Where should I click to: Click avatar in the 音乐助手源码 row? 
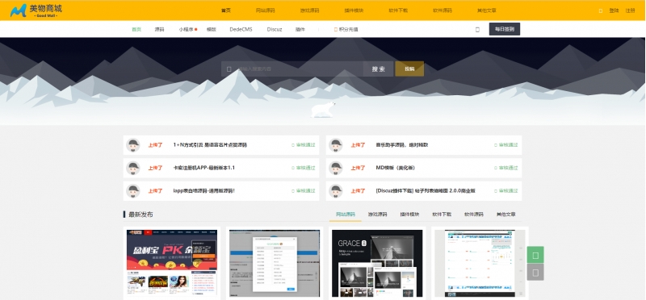(x=336, y=145)
